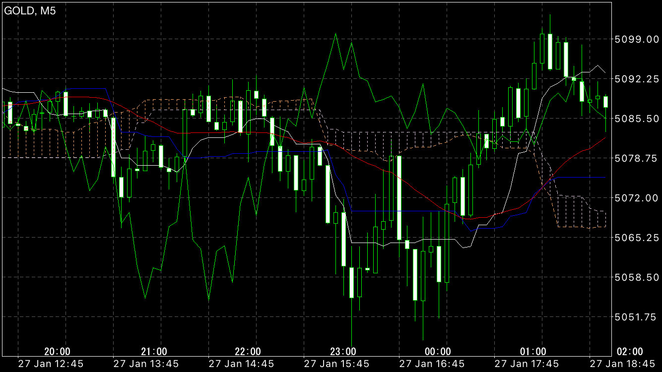This screenshot has width=662, height=372.
Task: Select the 5099.00 price axis label
Action: pyautogui.click(x=636, y=39)
